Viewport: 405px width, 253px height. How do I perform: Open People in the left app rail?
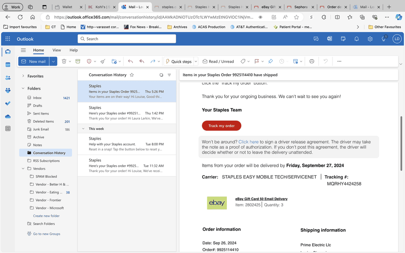(x=8, y=77)
